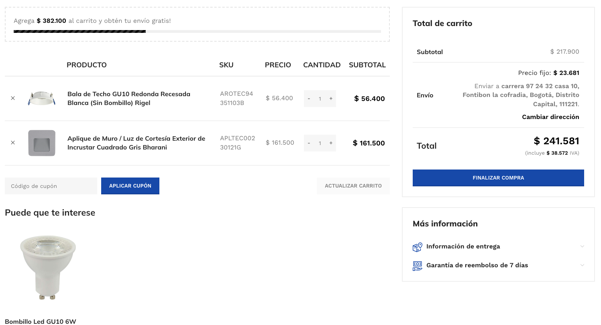
Task: Remove the Bala de Techo GU10 item
Action: pyautogui.click(x=13, y=98)
